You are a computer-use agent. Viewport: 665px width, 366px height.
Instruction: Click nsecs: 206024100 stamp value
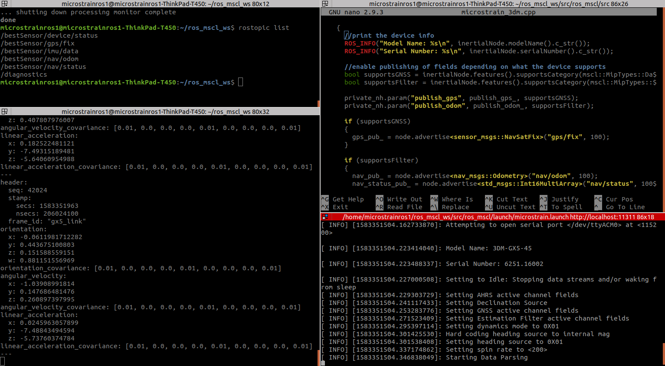[47, 214]
